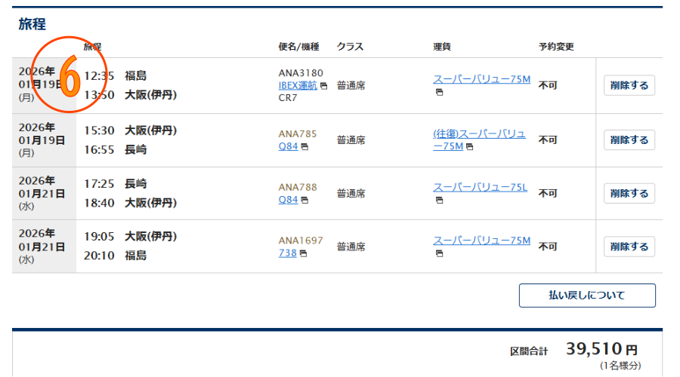Delete the ANA788 長崎 to 大阪 segment
This screenshot has height=377, width=680.
pyautogui.click(x=629, y=194)
